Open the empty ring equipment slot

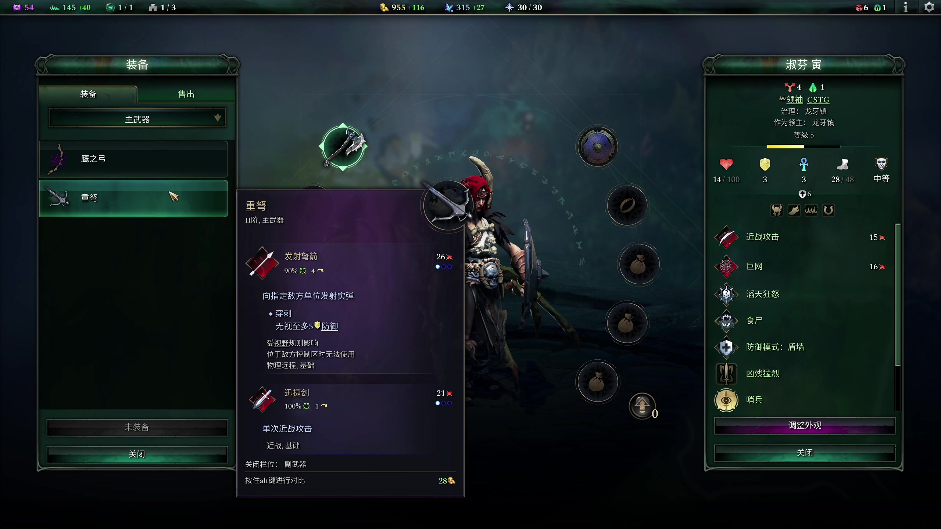(627, 205)
